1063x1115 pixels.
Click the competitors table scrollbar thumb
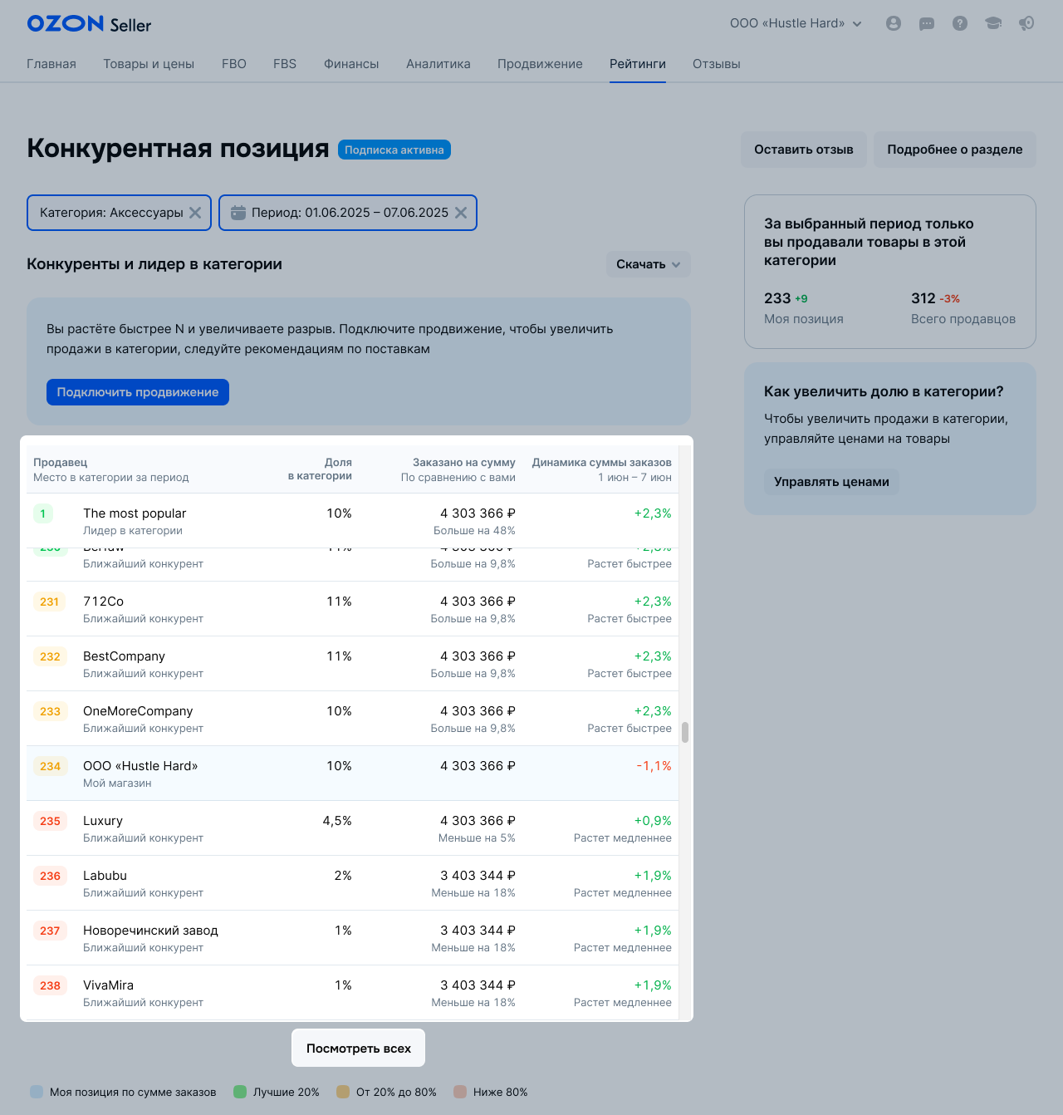click(x=685, y=732)
